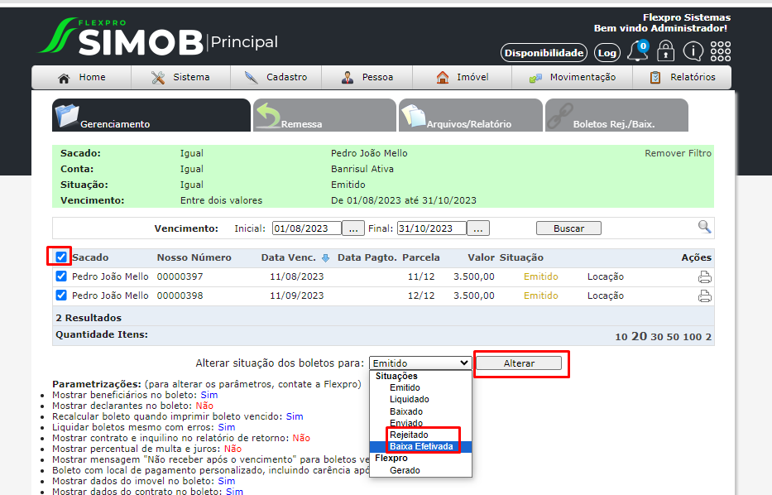Switch to the Arquivos/Relatório tab

coord(471,115)
